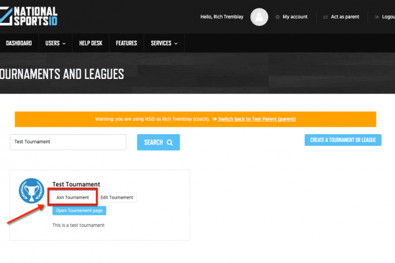Select Act as parent link
This screenshot has height=263, width=395.
click(x=345, y=17)
